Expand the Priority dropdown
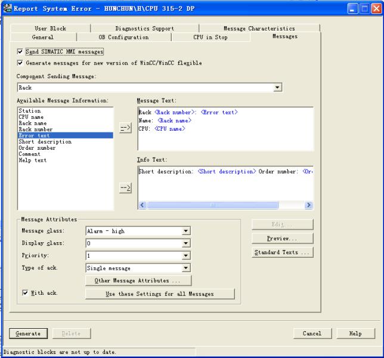 click(186, 256)
